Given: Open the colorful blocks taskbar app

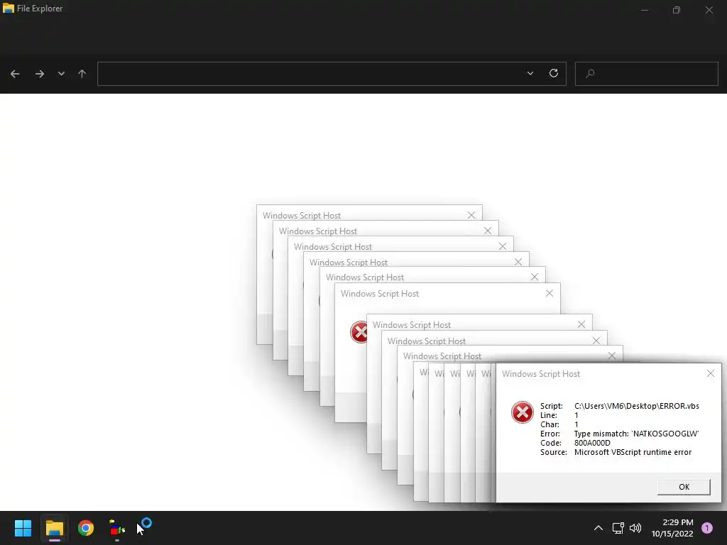Looking at the screenshot, I should 117,528.
